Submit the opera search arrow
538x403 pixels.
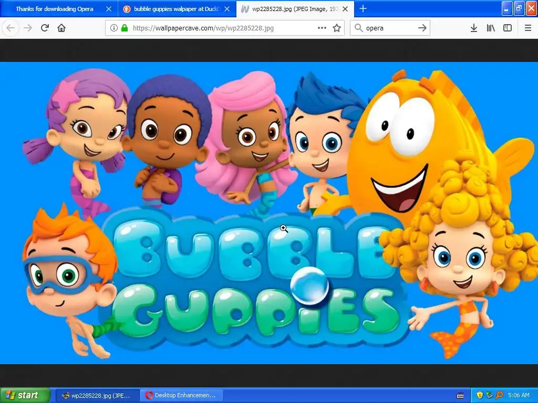(422, 28)
